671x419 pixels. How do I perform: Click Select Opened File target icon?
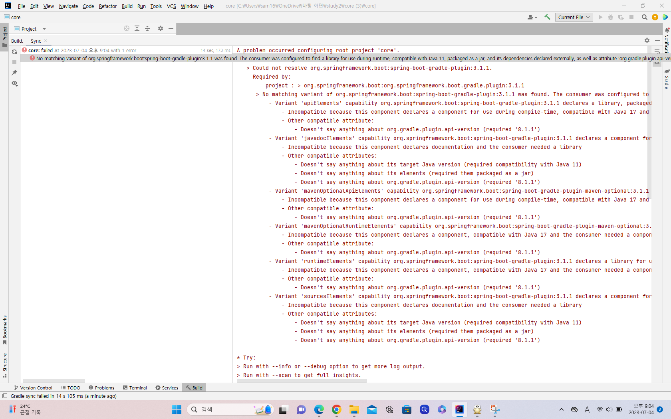[127, 28]
